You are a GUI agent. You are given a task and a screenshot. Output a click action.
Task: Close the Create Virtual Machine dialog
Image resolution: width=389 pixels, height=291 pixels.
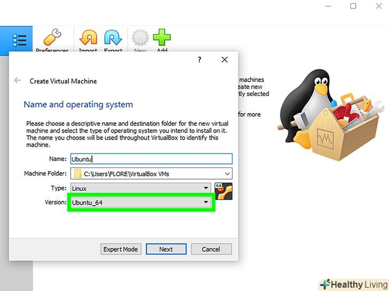pyautogui.click(x=224, y=60)
